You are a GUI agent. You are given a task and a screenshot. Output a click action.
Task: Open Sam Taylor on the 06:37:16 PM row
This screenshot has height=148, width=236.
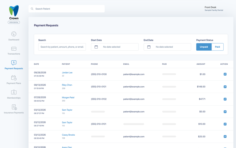[67, 122]
